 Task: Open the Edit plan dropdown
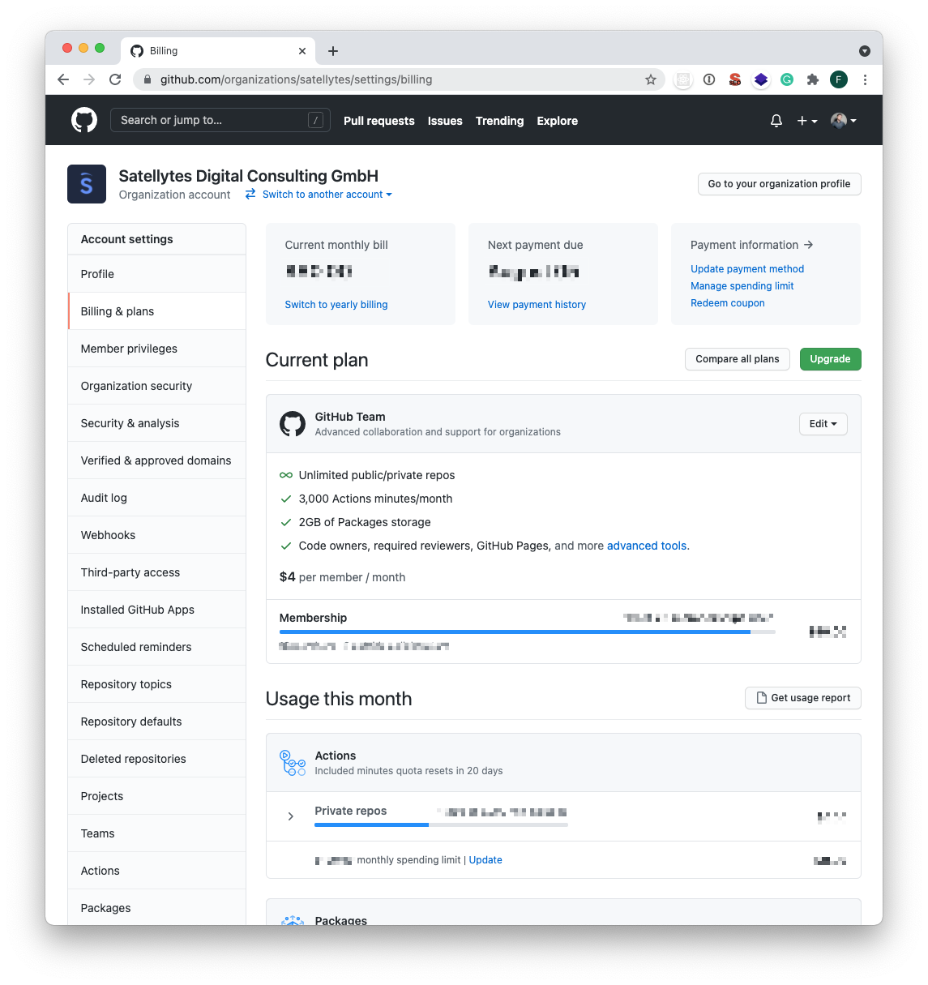coord(823,423)
